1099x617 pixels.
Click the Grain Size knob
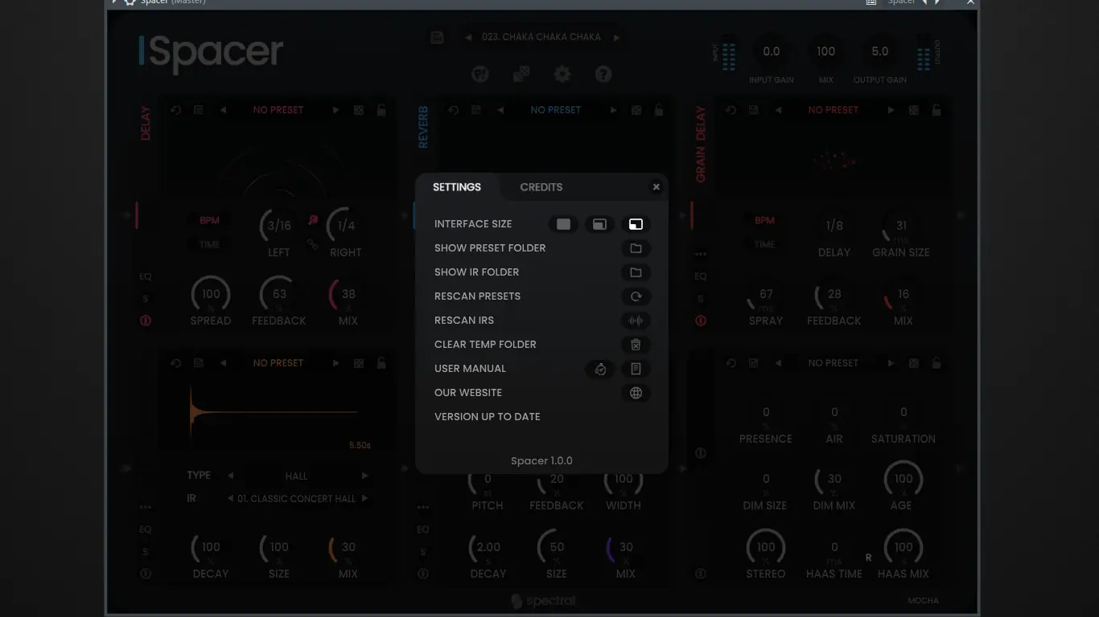click(x=901, y=227)
